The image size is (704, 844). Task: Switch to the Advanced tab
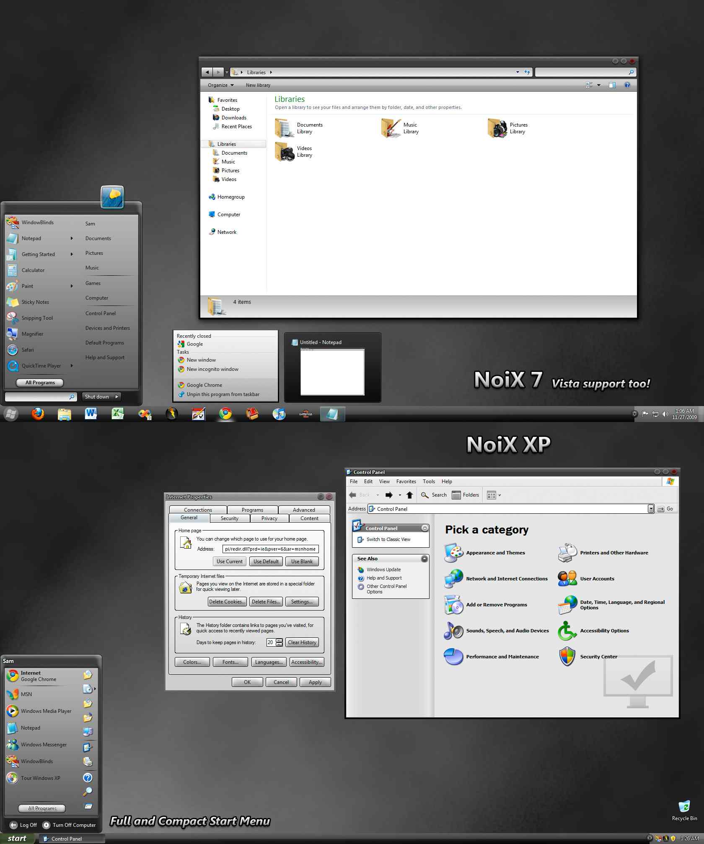[304, 510]
